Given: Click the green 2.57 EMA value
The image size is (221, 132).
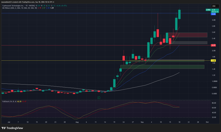Looking at the screenshot, I should tap(44, 8).
